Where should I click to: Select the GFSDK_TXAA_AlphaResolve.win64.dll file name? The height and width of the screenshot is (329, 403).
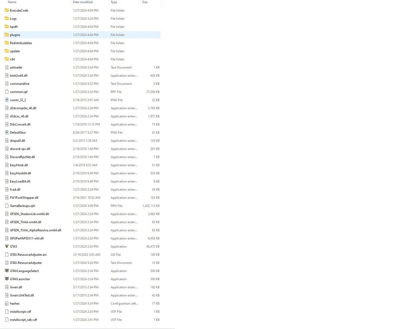pos(35,230)
